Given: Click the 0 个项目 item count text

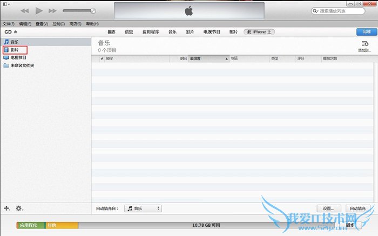Looking at the screenshot, I should [107, 50].
